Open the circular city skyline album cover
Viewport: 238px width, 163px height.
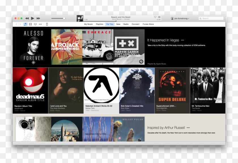click(67, 129)
